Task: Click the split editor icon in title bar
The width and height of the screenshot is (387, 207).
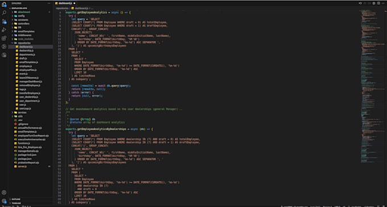Action: (x=378, y=3)
